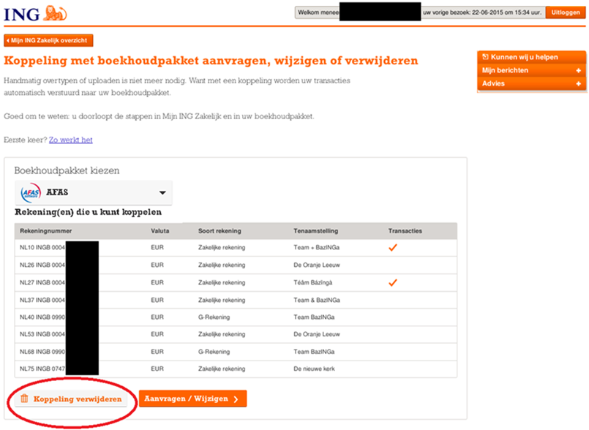This screenshot has height=430, width=589.
Task: Open the Mijn berichten menu item
Action: pos(531,71)
